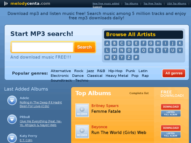Open Adele's Rolling In The Deep album link
This screenshot has width=191, height=143.
(x=41, y=104)
